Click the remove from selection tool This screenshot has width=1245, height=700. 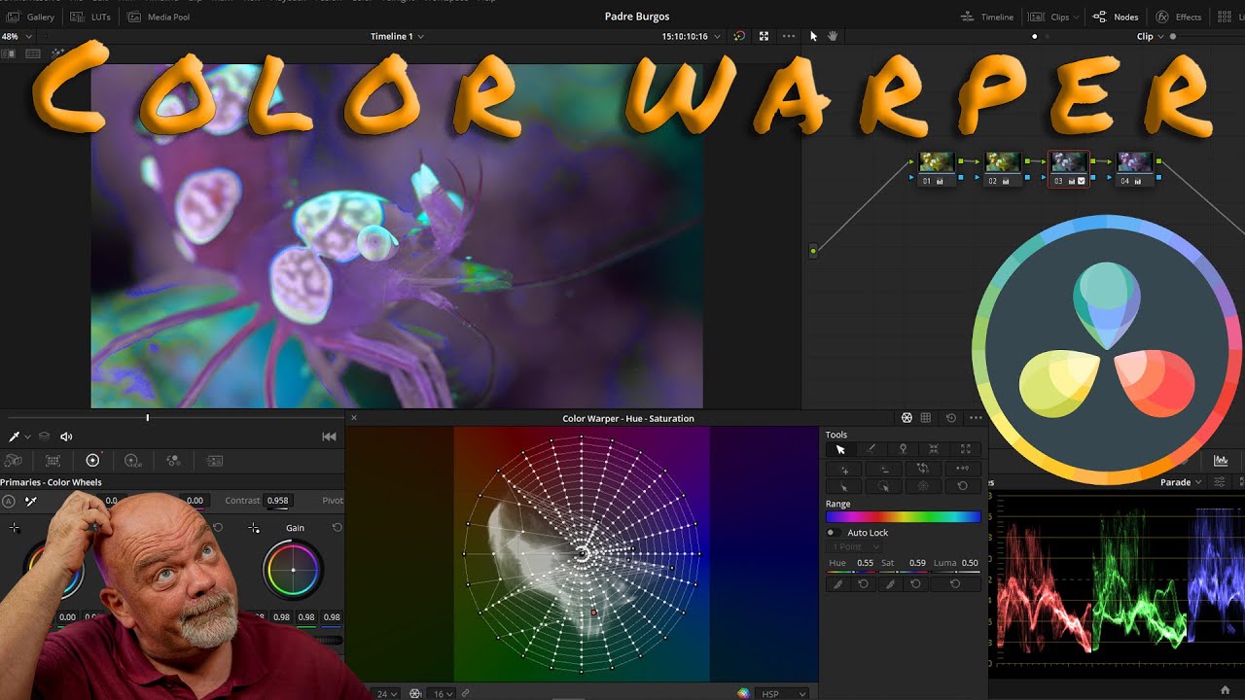(883, 469)
